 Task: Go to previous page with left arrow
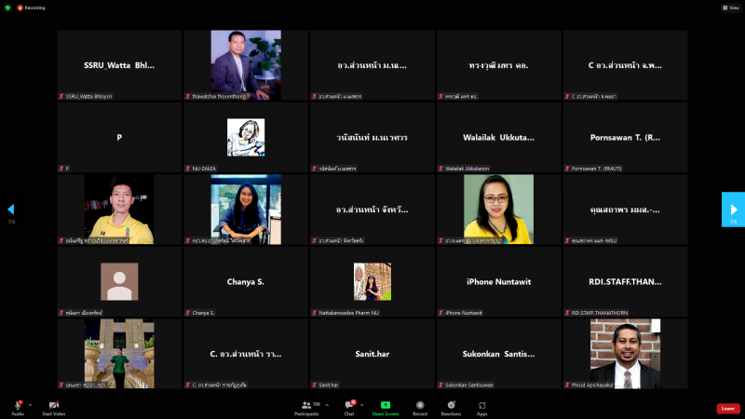(11, 209)
